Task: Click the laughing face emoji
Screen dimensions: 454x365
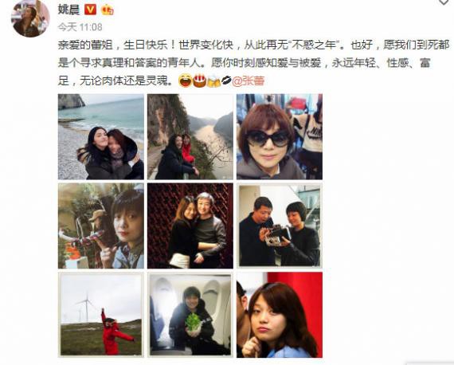Action: [x=185, y=80]
